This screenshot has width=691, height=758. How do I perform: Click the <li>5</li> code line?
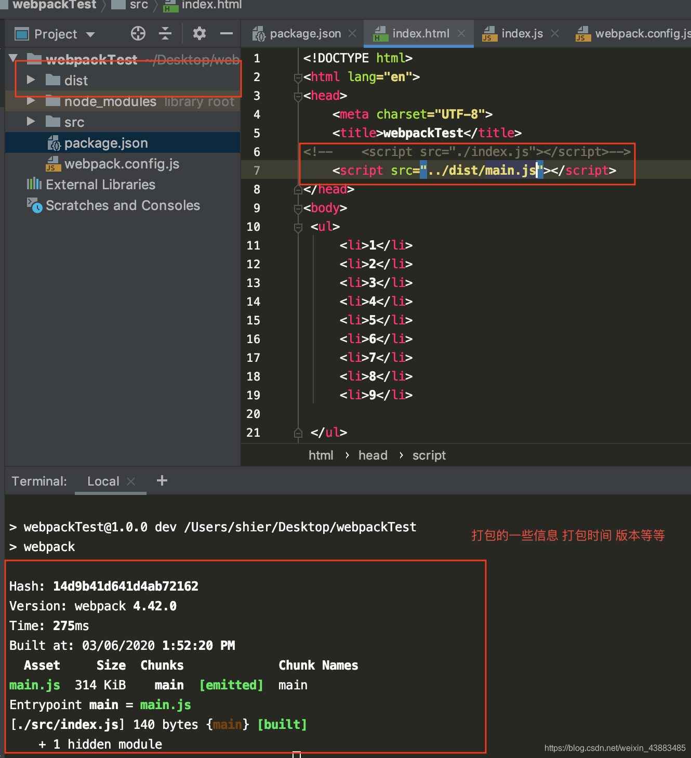coord(376,320)
